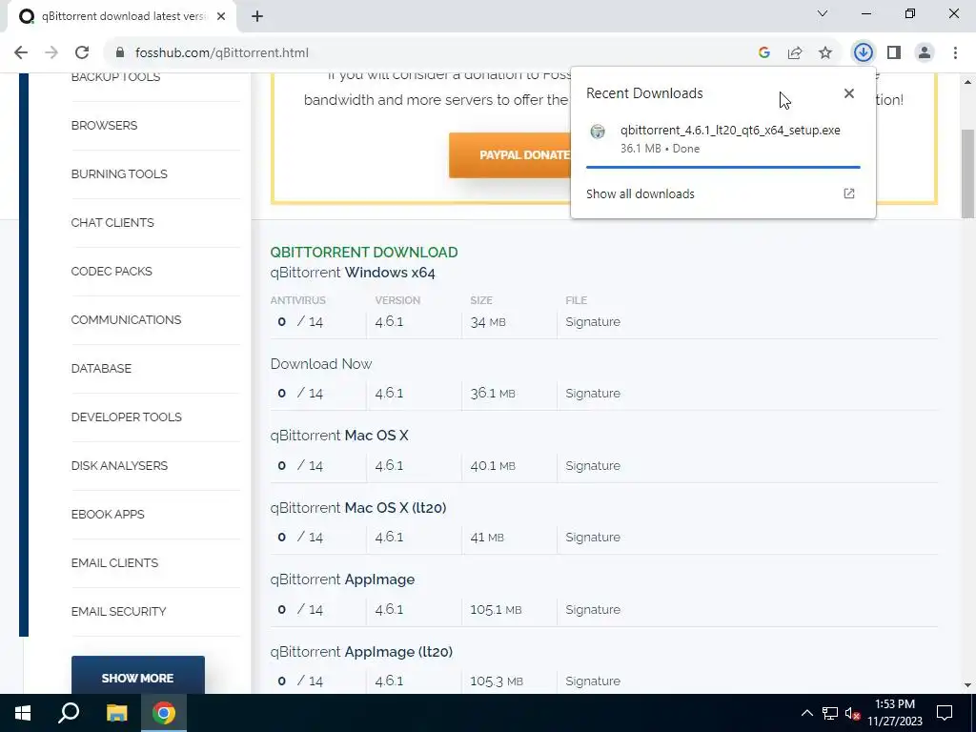Viewport: 976px width, 732px height.
Task: Click antivirus 0 / 14 for Windows x64
Action: click(300, 322)
